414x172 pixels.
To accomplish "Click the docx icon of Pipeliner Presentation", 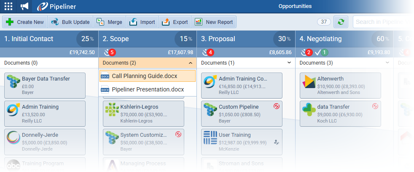I will click(105, 89).
